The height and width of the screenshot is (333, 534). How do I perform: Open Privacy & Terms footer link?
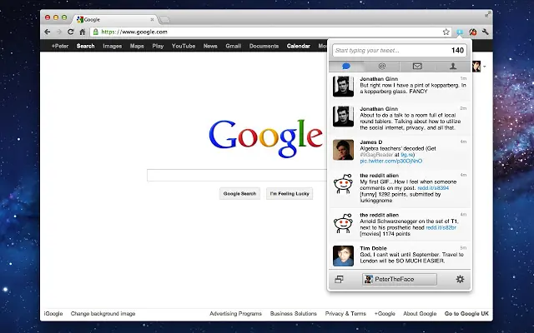345,314
